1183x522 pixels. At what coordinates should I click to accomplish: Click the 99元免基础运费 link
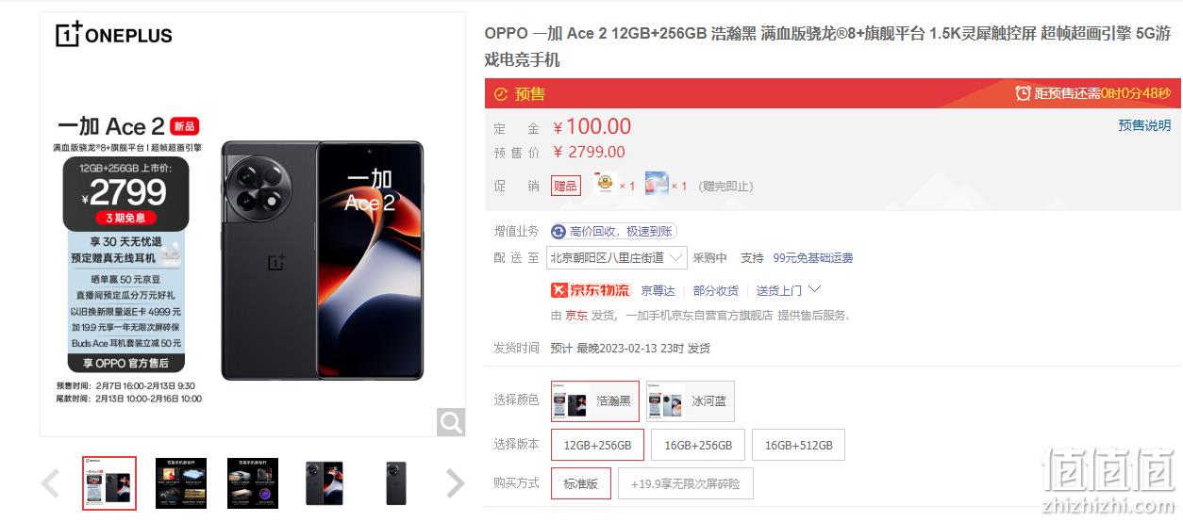[x=813, y=257]
